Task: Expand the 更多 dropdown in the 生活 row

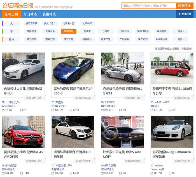Action: coord(180,39)
